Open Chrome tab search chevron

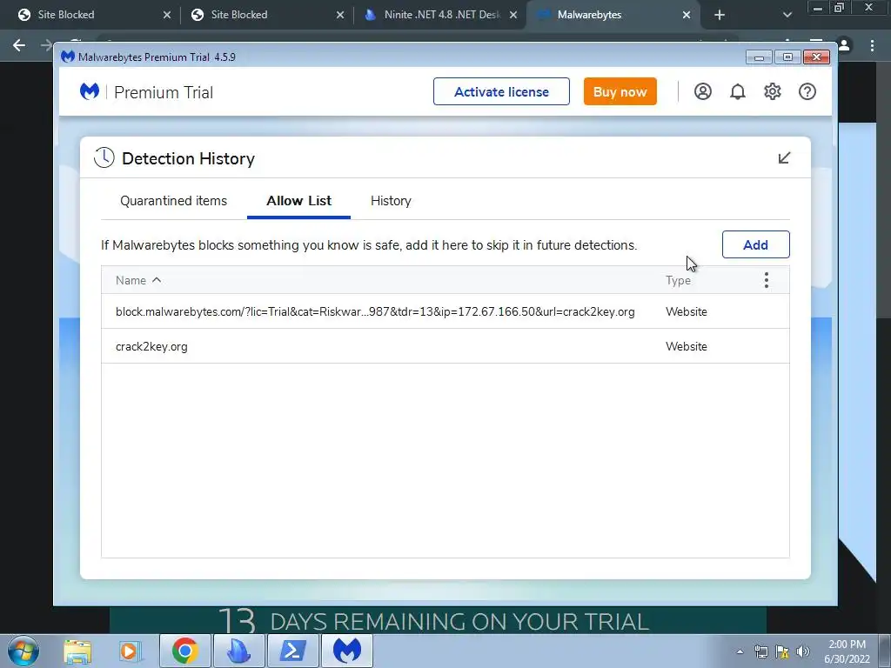pyautogui.click(x=787, y=15)
